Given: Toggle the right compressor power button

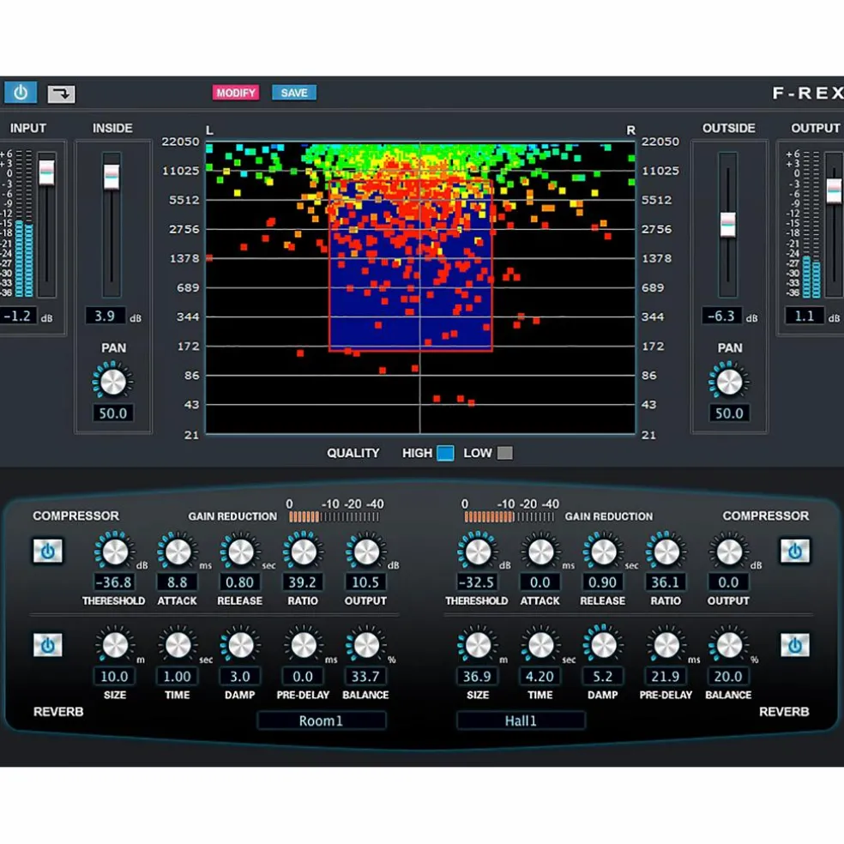Looking at the screenshot, I should pyautogui.click(x=795, y=551).
